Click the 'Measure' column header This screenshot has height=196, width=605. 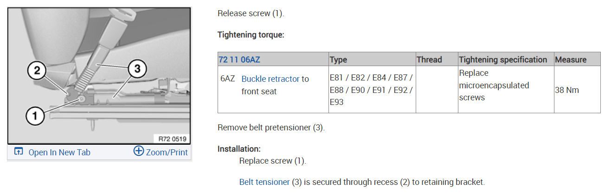[x=571, y=60]
